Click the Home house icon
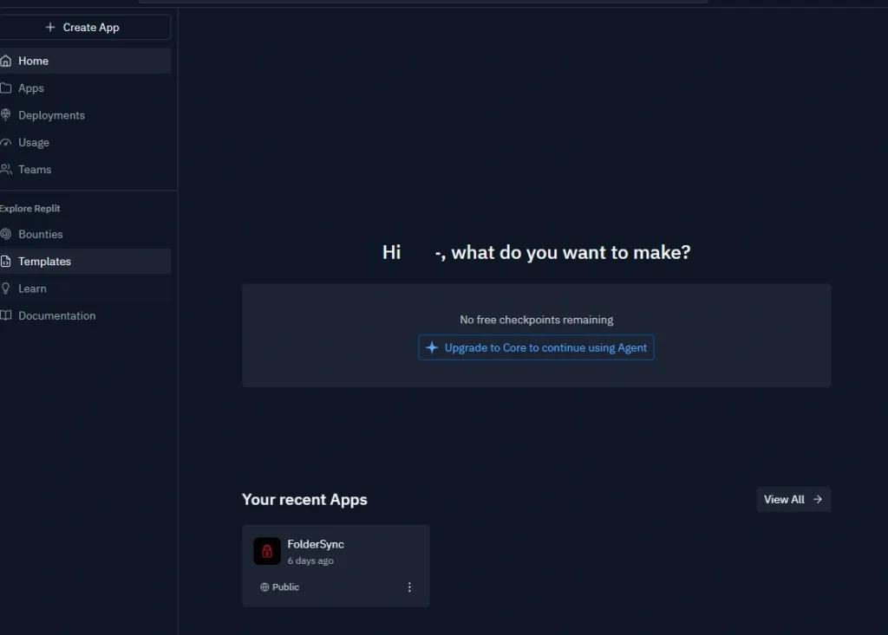The width and height of the screenshot is (888, 635). 6,61
